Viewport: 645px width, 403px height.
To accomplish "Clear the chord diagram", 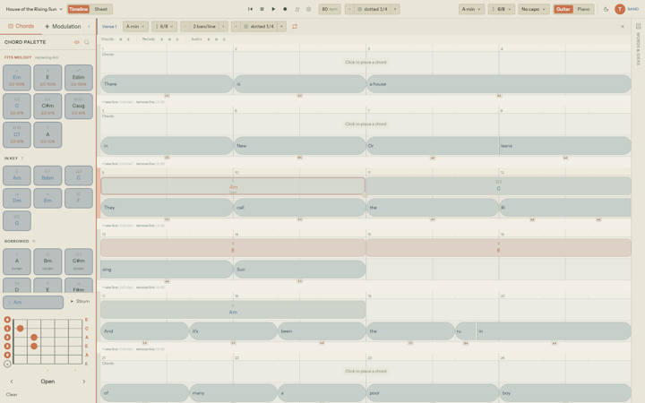I will point(12,394).
